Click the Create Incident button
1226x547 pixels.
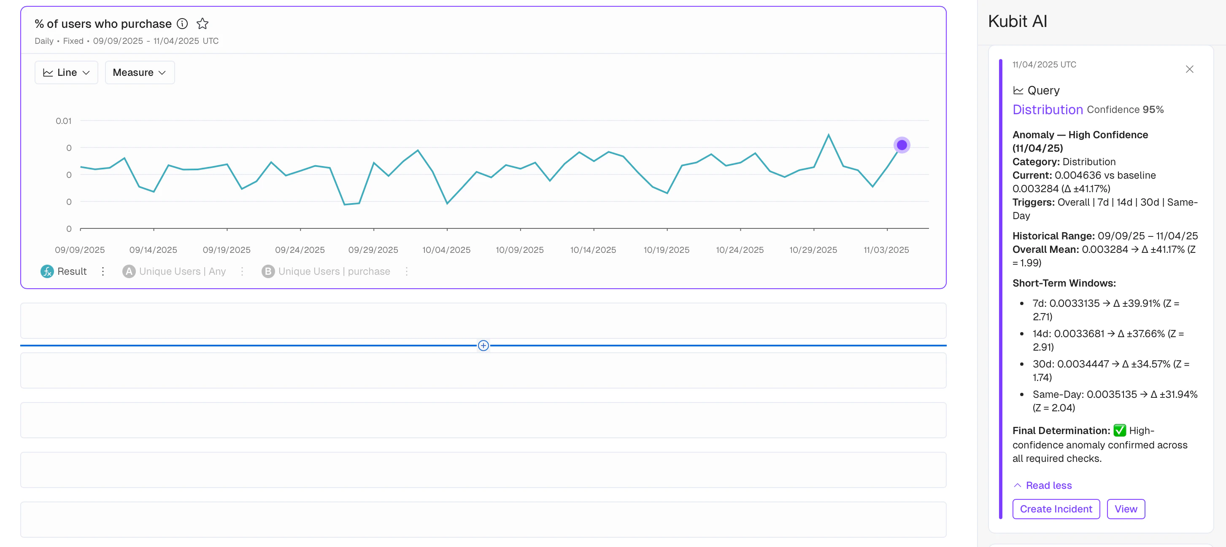(x=1056, y=509)
